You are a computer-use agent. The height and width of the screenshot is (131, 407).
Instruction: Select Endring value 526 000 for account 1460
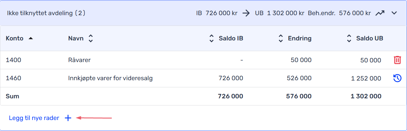pyautogui.click(x=299, y=78)
